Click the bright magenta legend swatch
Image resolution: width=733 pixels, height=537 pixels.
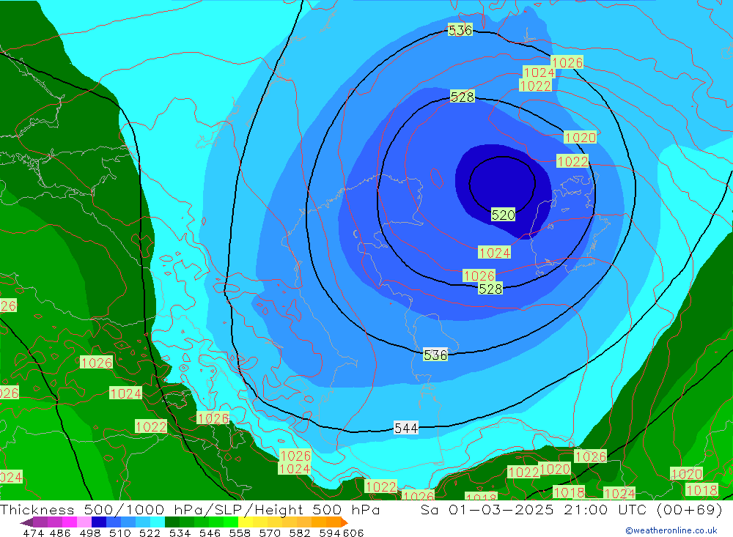pyautogui.click(x=69, y=522)
